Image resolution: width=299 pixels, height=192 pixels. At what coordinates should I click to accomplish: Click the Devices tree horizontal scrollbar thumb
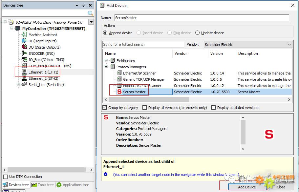tap(47, 170)
